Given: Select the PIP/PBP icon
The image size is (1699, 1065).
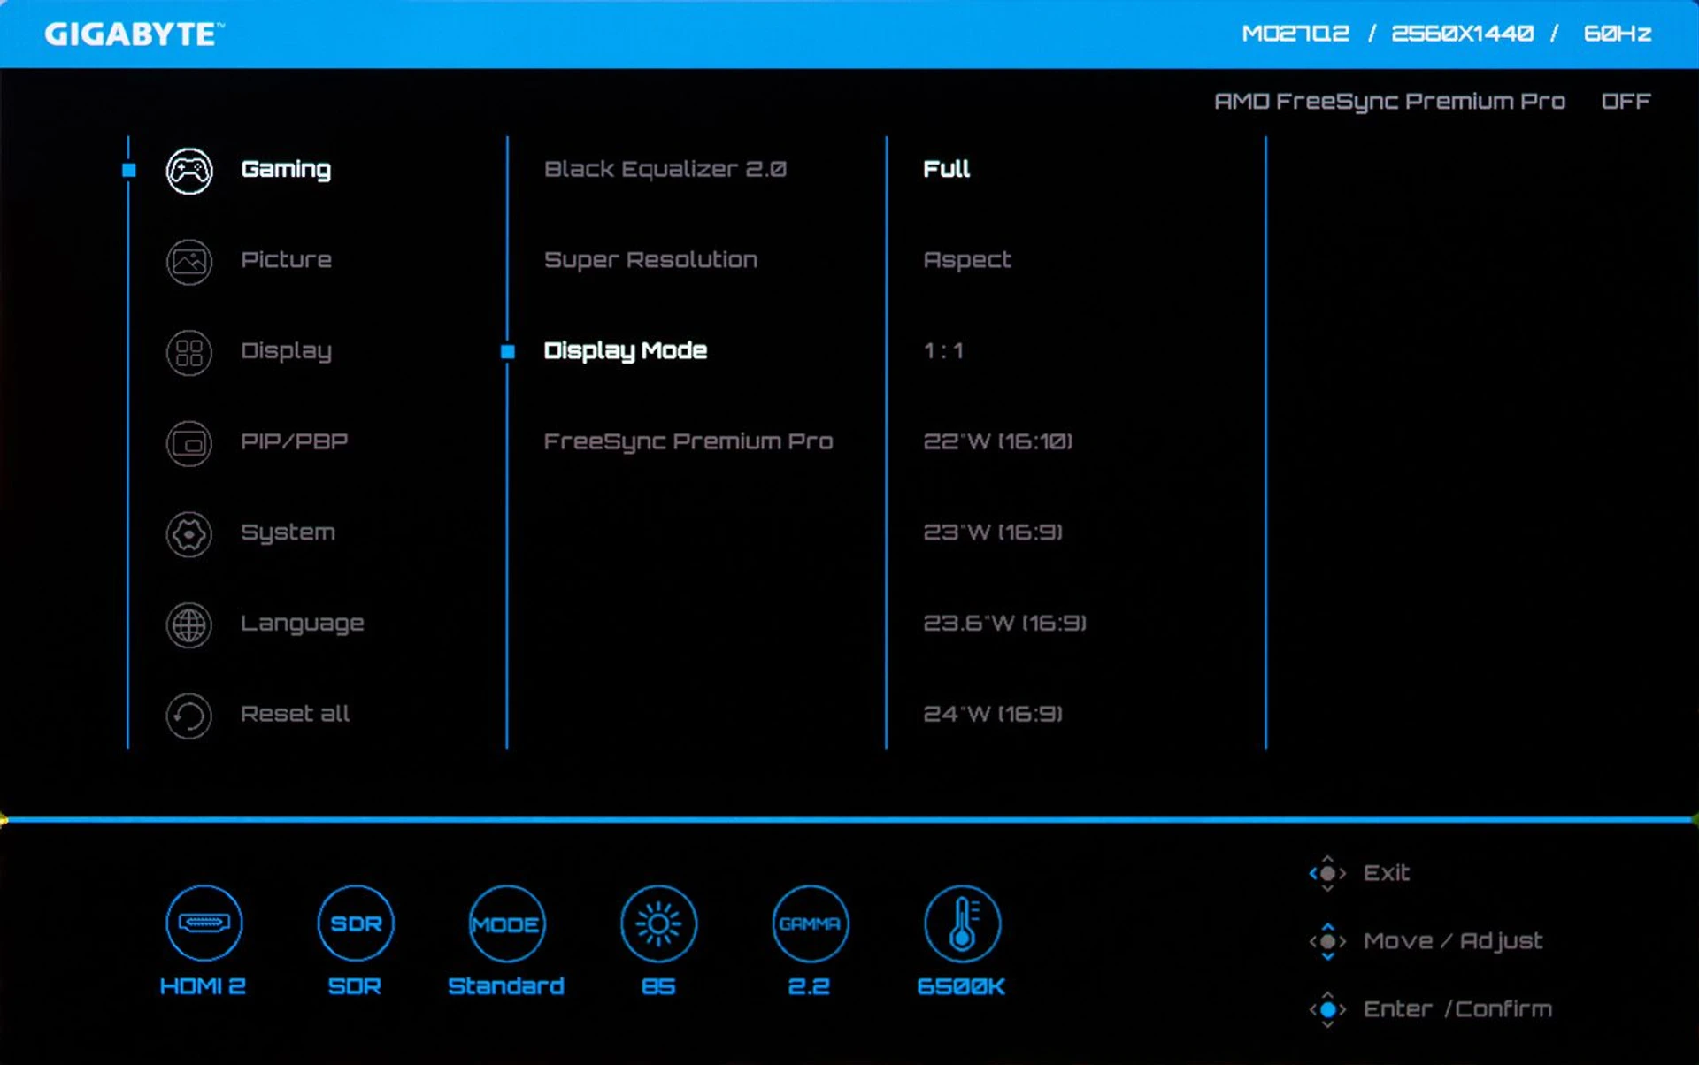Looking at the screenshot, I should point(189,443).
